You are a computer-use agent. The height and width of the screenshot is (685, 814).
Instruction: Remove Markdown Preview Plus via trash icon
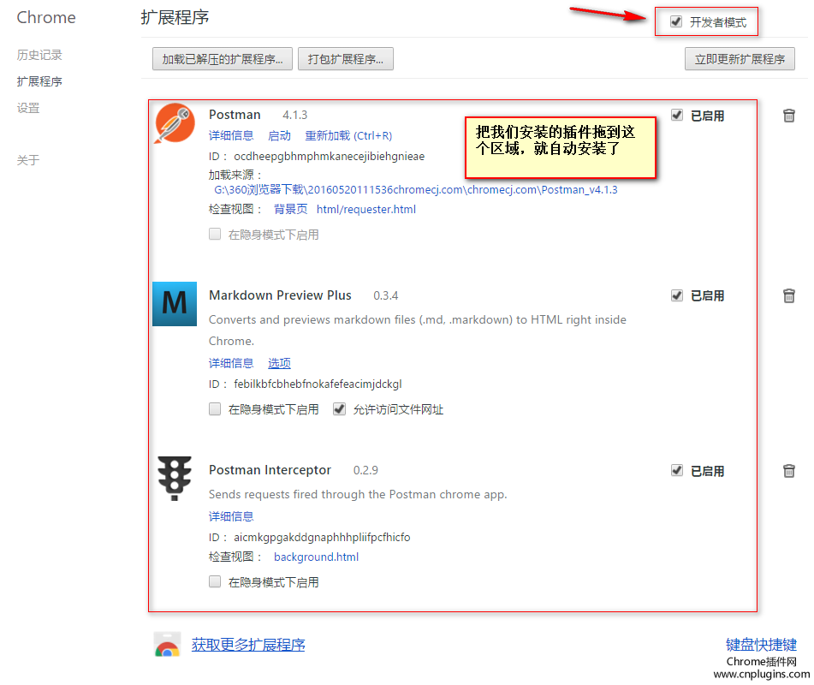[x=788, y=295]
